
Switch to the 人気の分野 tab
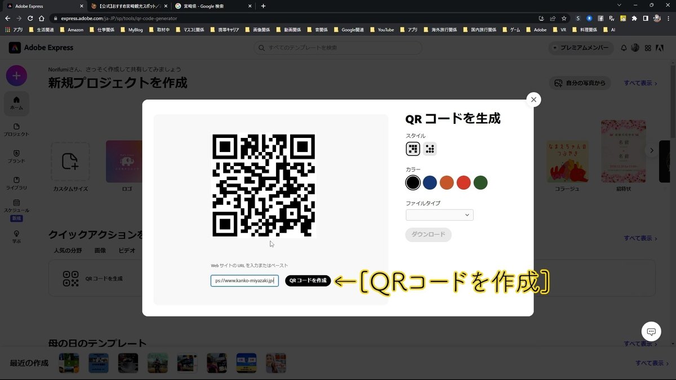68,251
